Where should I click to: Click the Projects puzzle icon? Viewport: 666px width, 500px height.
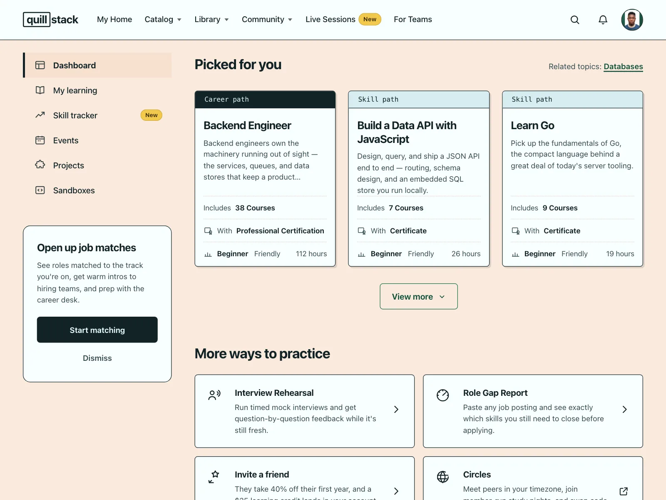pyautogui.click(x=40, y=165)
